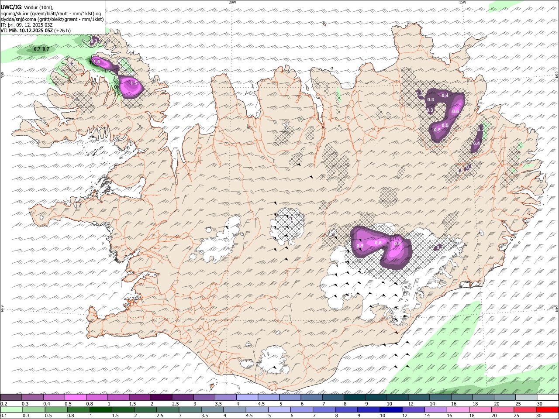Image resolution: width=559 pixels, height=419 pixels.
Task: Pick the pale green 0.1 rain legend swatch
Action: (x=11, y=410)
